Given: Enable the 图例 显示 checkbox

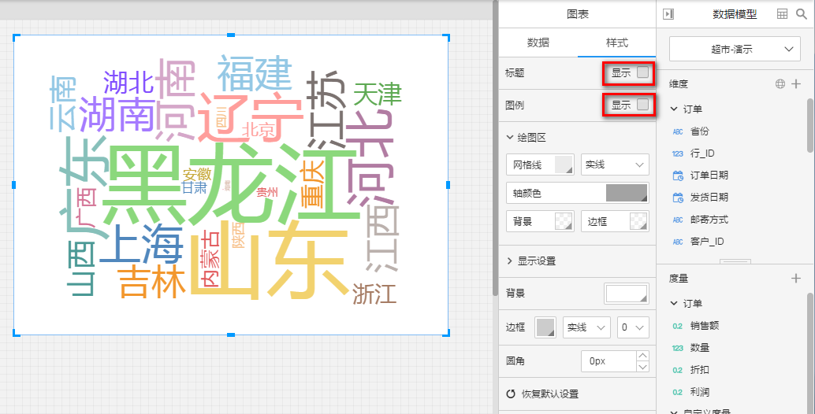Looking at the screenshot, I should tap(642, 105).
